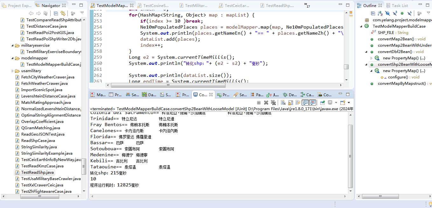Show hidden editor tabs list
This screenshot has width=432, height=208.
pos(307,5)
